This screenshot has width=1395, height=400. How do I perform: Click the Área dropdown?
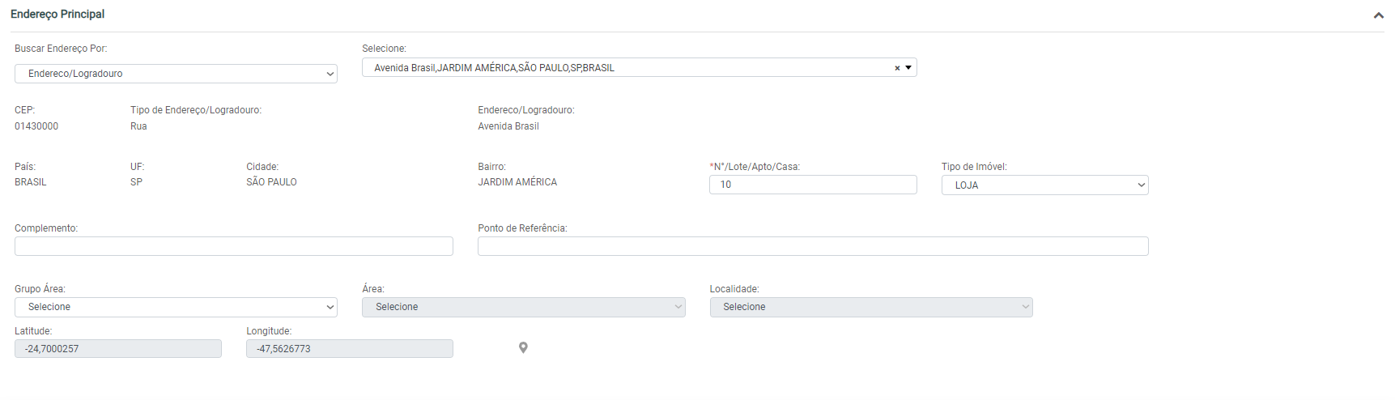click(523, 307)
